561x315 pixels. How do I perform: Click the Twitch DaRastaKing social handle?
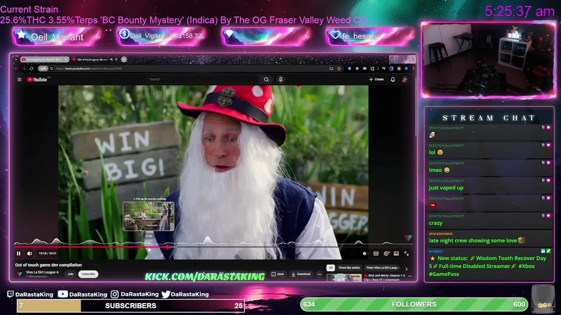pos(30,294)
